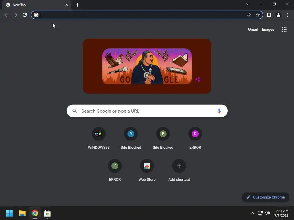Open the Google apps grid
The width and height of the screenshot is (294, 220).
tap(284, 30)
